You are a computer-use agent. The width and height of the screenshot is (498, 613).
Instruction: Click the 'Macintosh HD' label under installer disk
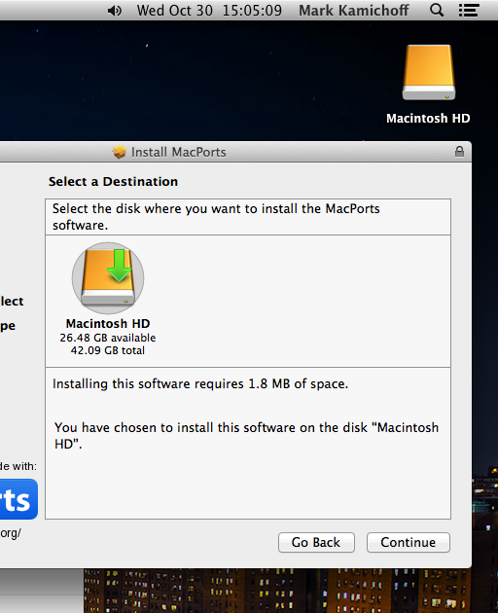click(x=108, y=324)
